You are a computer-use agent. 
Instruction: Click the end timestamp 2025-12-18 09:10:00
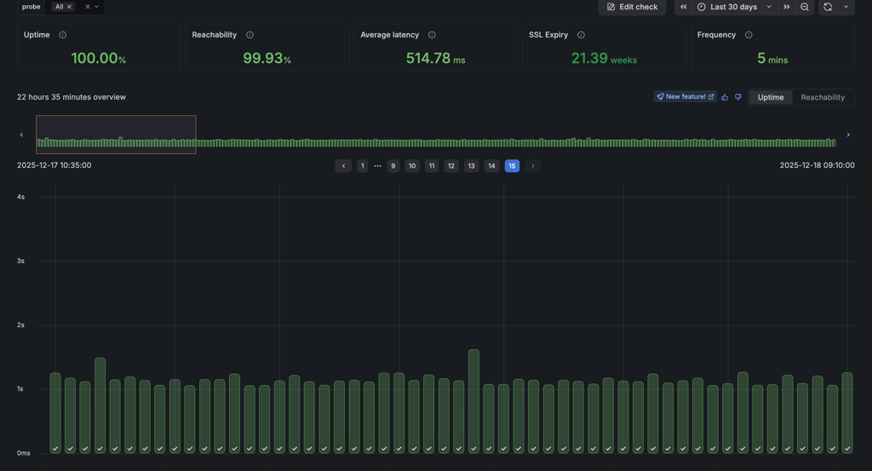(x=817, y=165)
